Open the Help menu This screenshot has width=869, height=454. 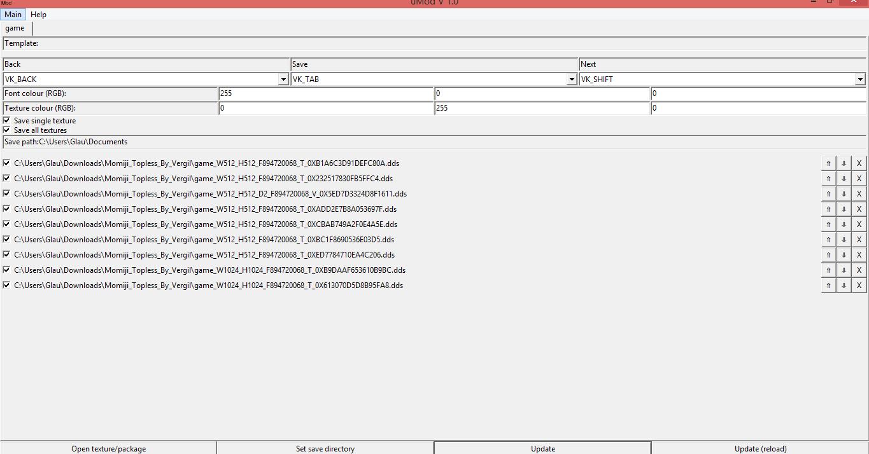[x=38, y=15]
